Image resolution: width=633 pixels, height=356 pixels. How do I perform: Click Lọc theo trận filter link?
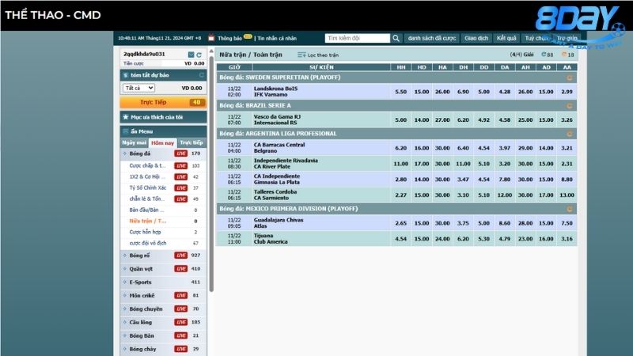323,55
